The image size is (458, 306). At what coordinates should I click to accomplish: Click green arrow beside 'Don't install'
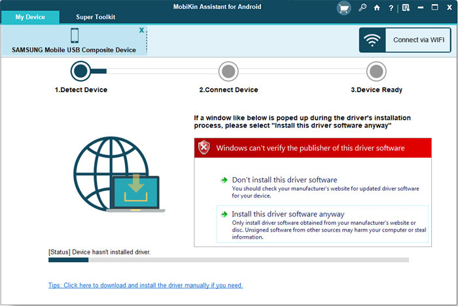(224, 180)
